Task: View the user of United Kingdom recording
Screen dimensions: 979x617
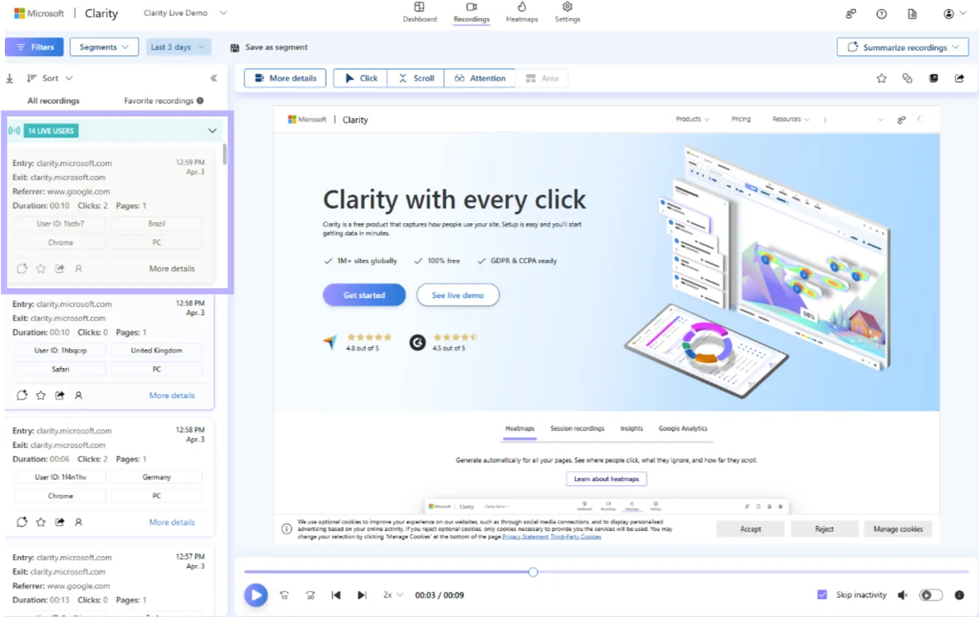Action: (x=78, y=396)
